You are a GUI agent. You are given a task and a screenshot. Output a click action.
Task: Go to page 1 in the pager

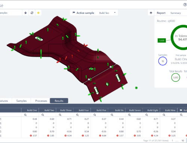tap(172, 141)
